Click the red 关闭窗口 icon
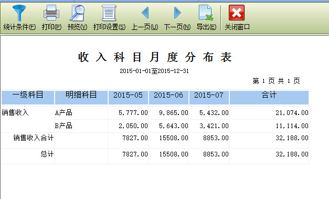329x199 pixels. tap(237, 13)
